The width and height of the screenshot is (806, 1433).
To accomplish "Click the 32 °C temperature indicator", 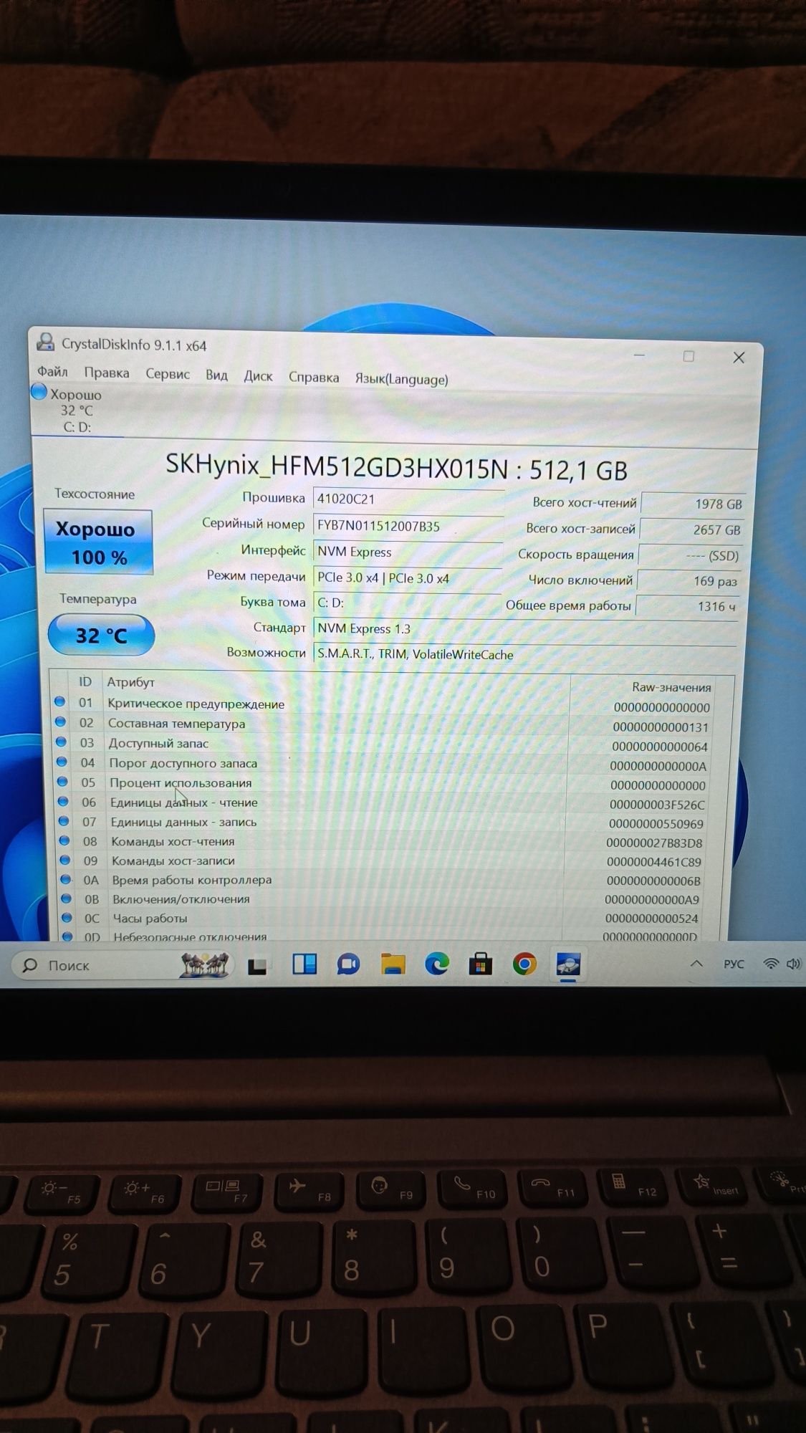I will pos(101,635).
